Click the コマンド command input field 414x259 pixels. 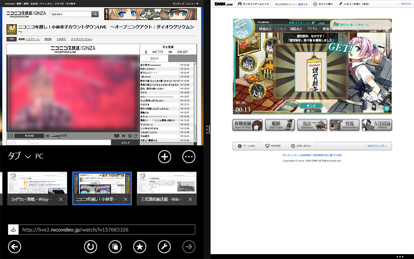(x=17, y=143)
